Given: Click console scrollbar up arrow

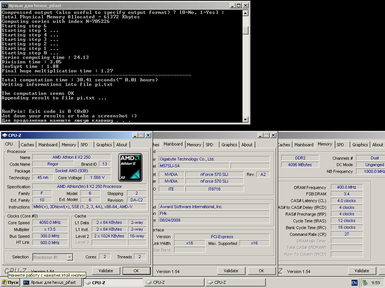Looking at the screenshot, I should point(245,13).
